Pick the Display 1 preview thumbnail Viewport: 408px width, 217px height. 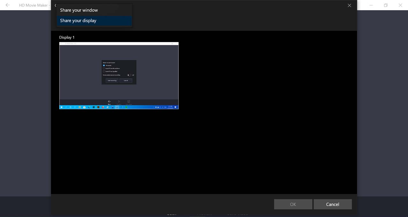[x=119, y=76]
